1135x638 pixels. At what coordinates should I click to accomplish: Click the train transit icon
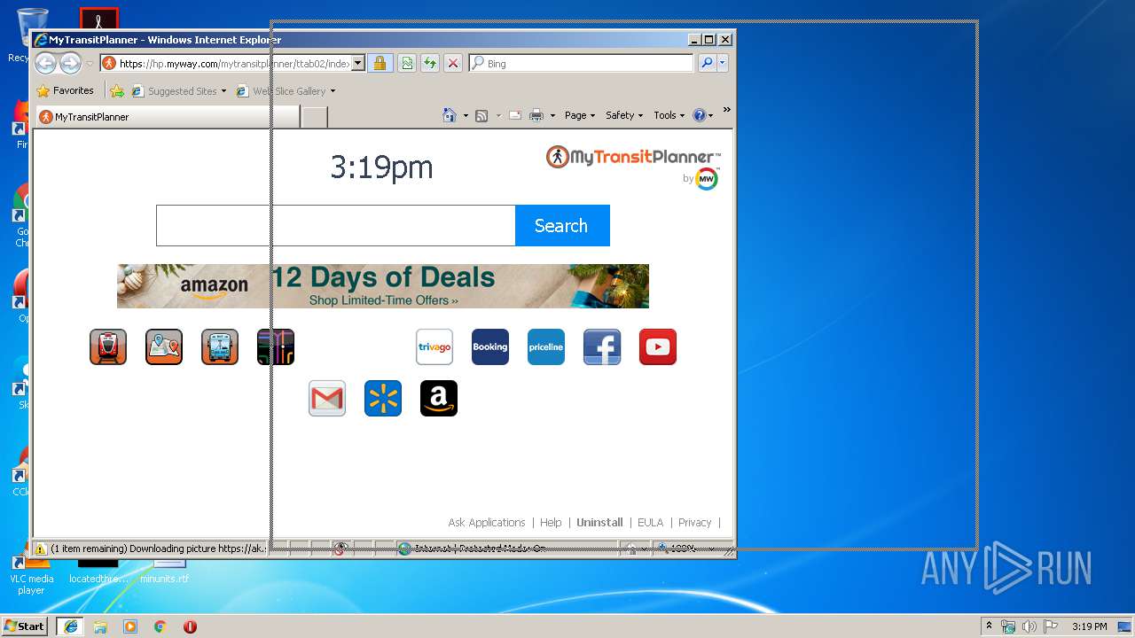click(108, 346)
